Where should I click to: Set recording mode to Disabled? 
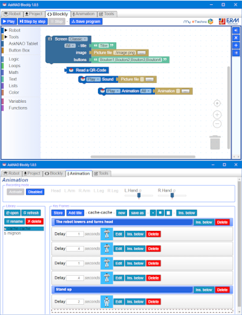(x=35, y=192)
